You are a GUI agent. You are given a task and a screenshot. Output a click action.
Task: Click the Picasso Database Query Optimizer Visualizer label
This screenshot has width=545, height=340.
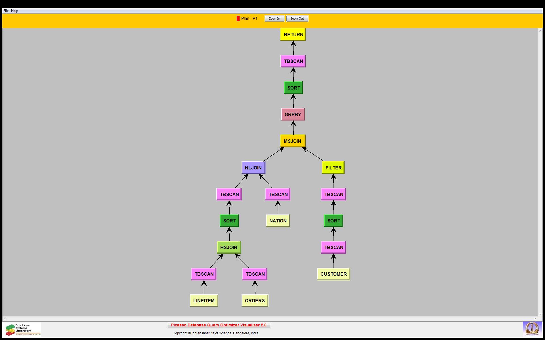[x=219, y=325]
